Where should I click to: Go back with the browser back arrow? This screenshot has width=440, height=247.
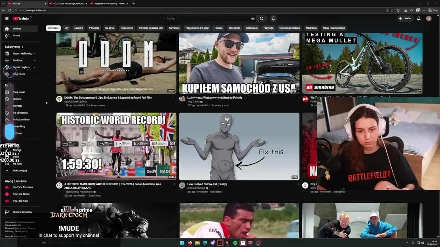tap(3, 10)
